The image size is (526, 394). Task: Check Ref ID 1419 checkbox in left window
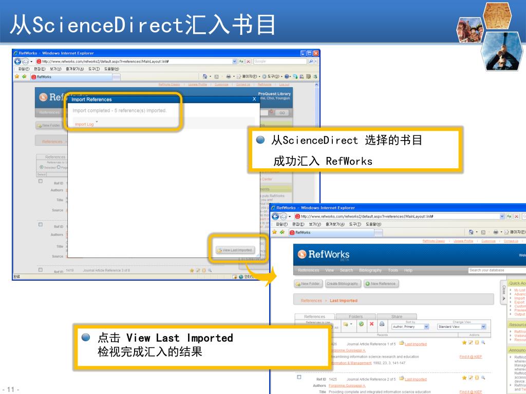[x=41, y=270]
